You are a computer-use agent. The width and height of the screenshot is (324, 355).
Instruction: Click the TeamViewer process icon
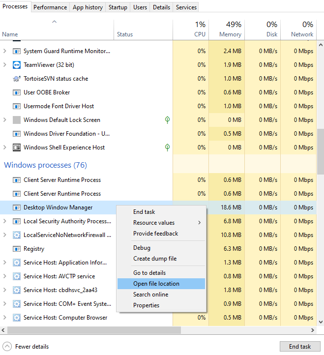(x=17, y=65)
